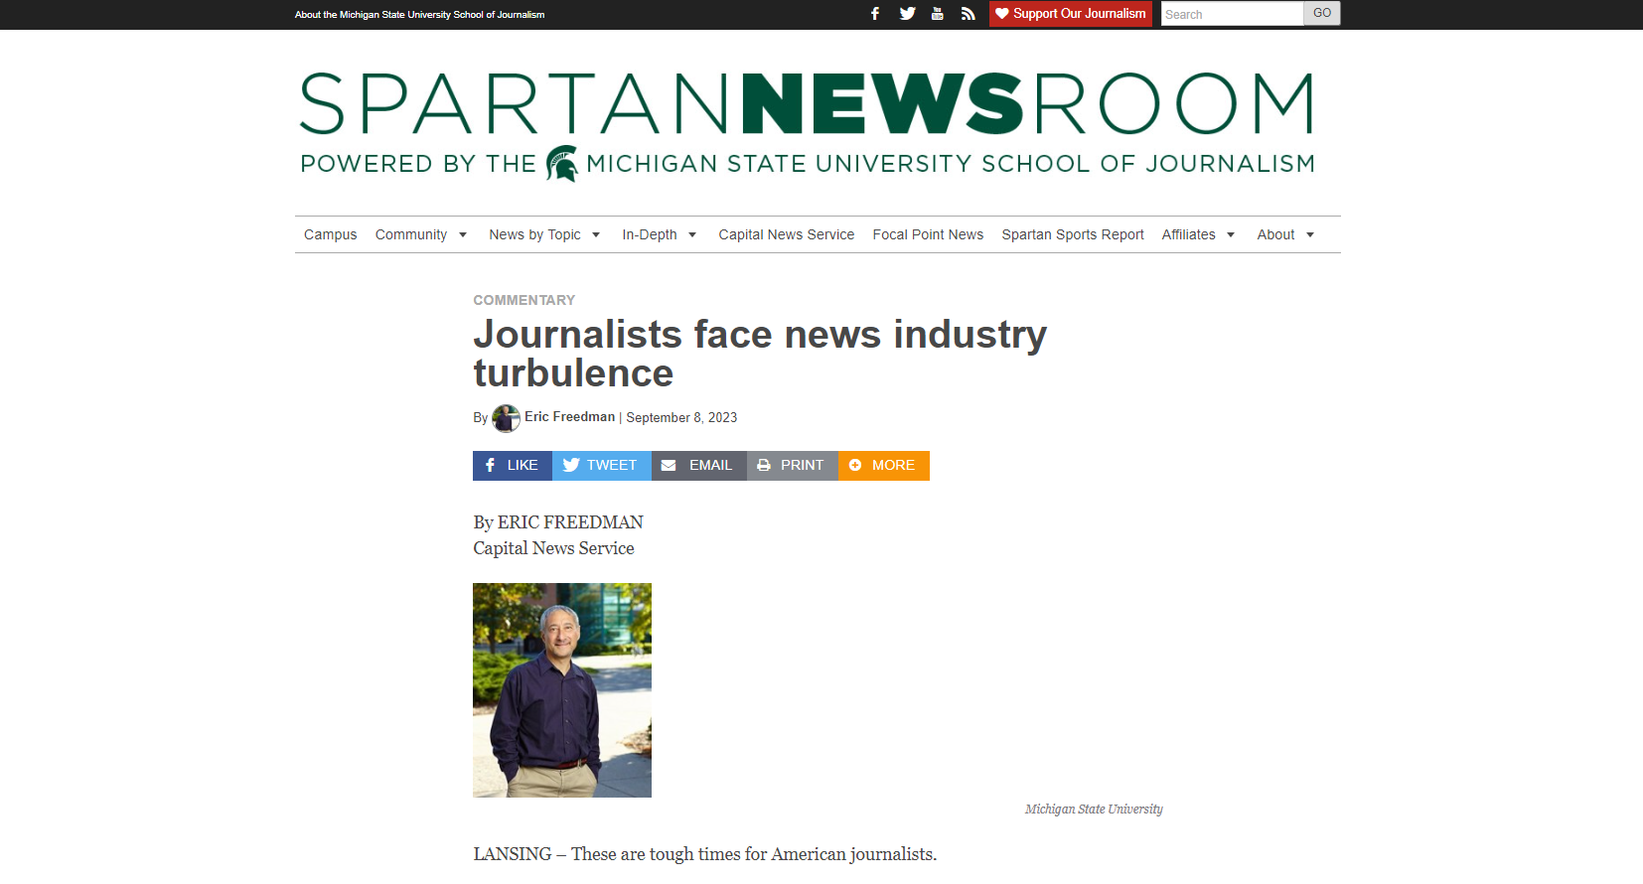Open the About menu item
Screen dimensions: 1643x884
pos(1275,234)
